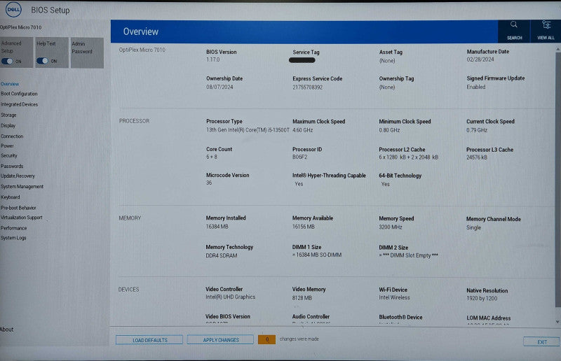Open Boot Configuration section

19,94
